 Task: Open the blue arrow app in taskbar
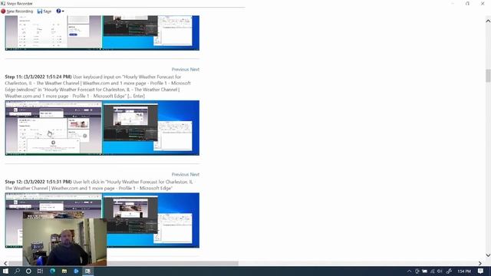(x=76, y=271)
